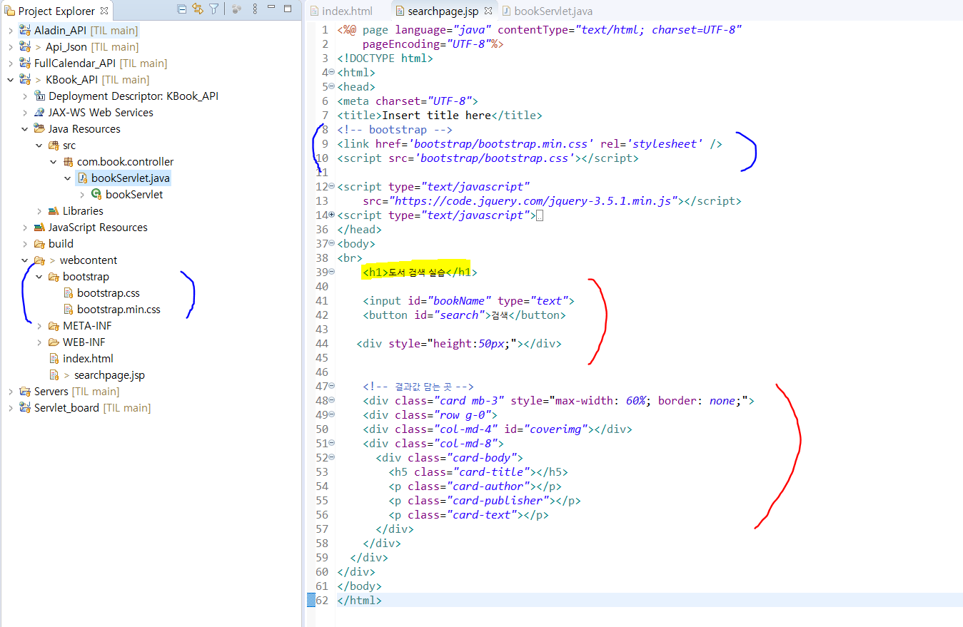Open the Project Explorer filter icon
The height and width of the screenshot is (627, 963).
pos(213,9)
